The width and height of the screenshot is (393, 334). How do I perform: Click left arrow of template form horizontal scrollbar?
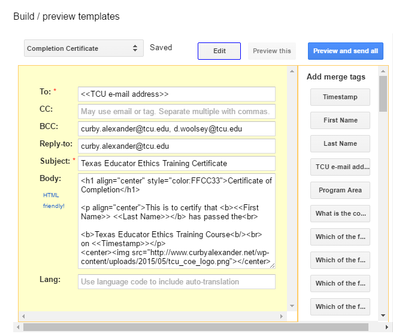pyautogui.click(x=23, y=316)
